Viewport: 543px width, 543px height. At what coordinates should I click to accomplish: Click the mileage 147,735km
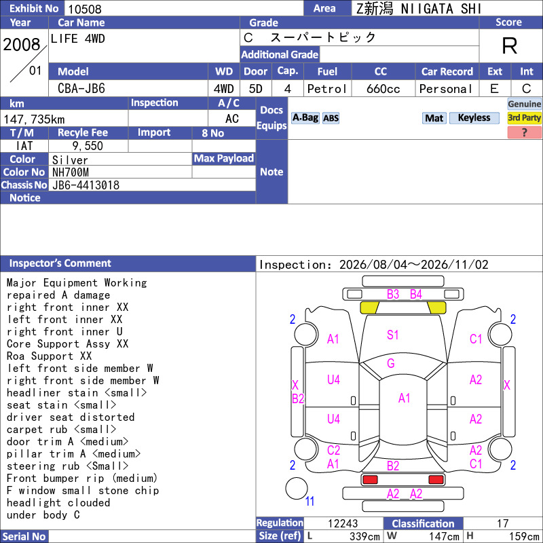tap(34, 119)
